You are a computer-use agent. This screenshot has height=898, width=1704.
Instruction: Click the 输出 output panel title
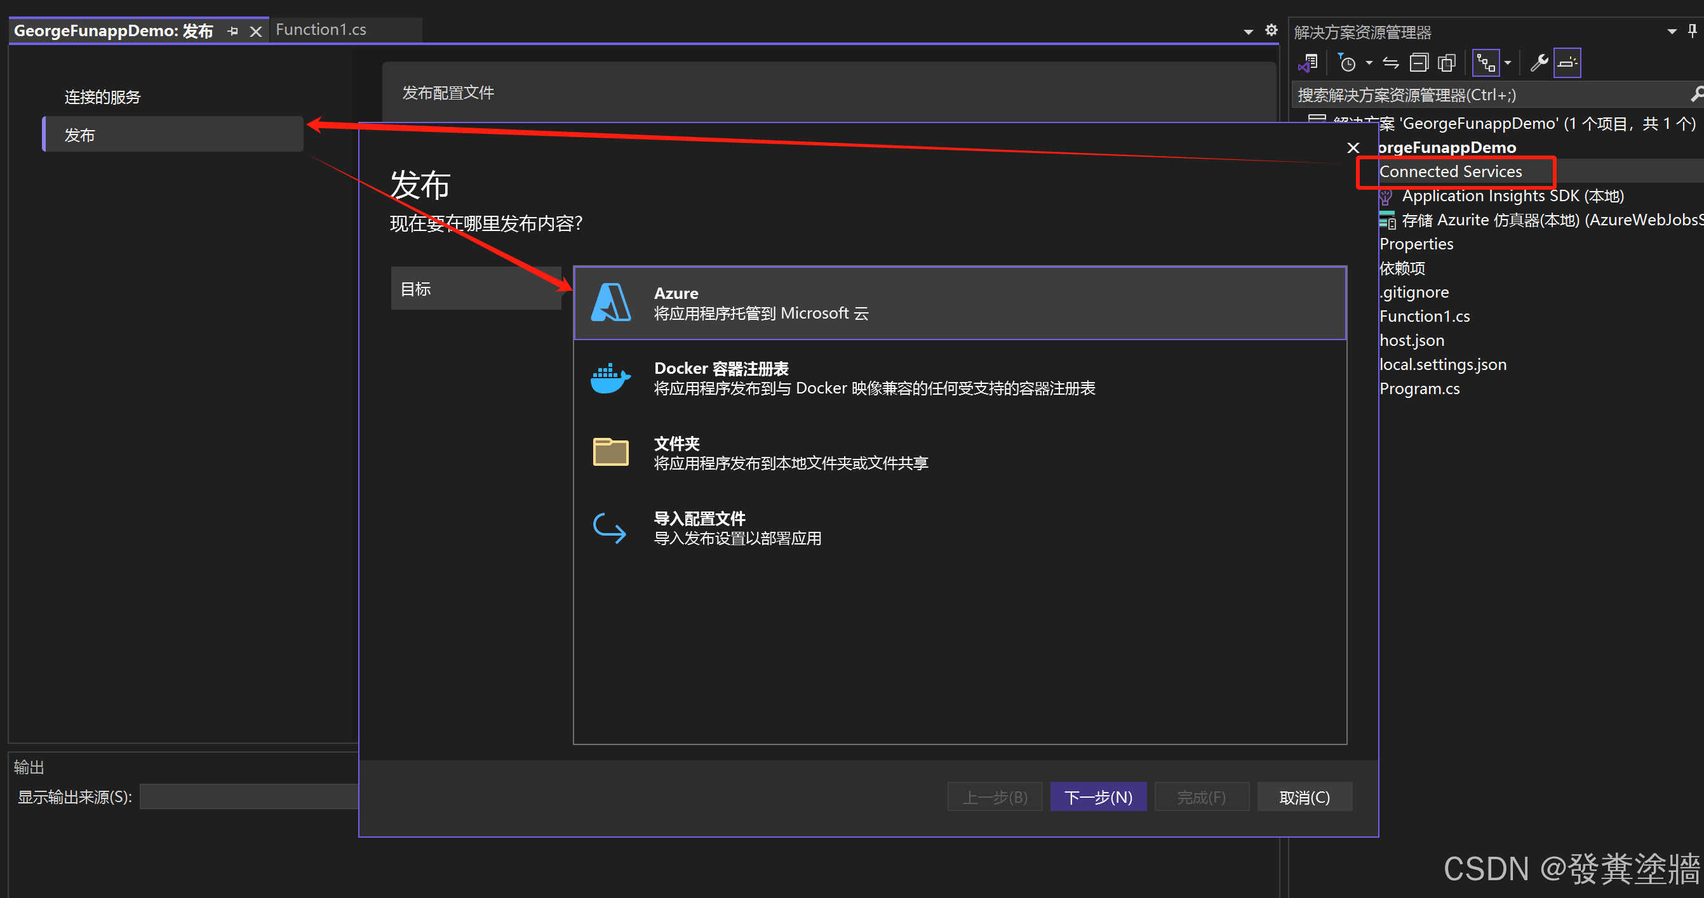tap(29, 767)
